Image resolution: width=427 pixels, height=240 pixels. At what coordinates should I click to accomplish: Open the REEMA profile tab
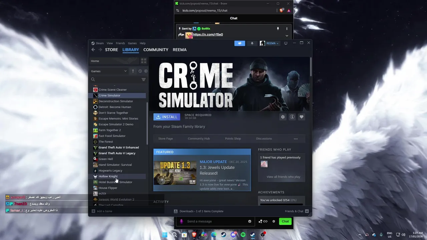click(179, 50)
